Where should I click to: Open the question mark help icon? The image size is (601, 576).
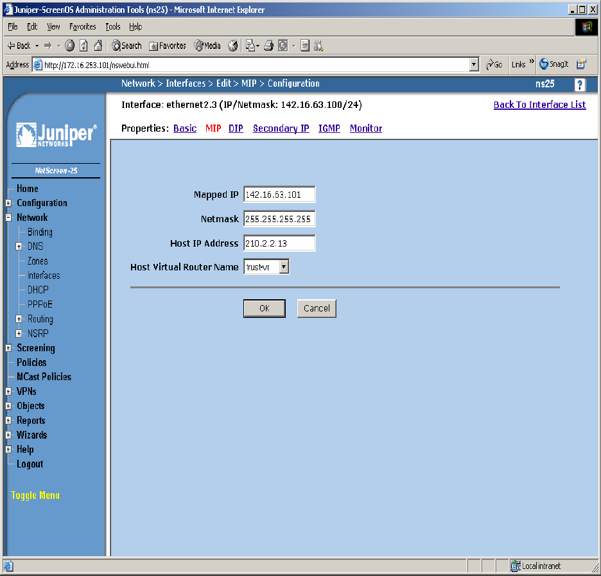point(580,84)
